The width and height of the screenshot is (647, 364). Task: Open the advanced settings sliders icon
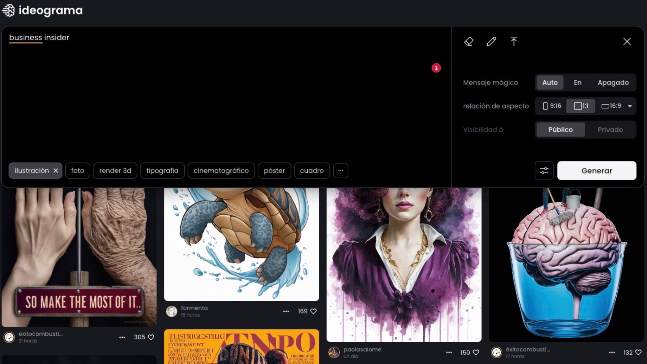click(x=544, y=171)
